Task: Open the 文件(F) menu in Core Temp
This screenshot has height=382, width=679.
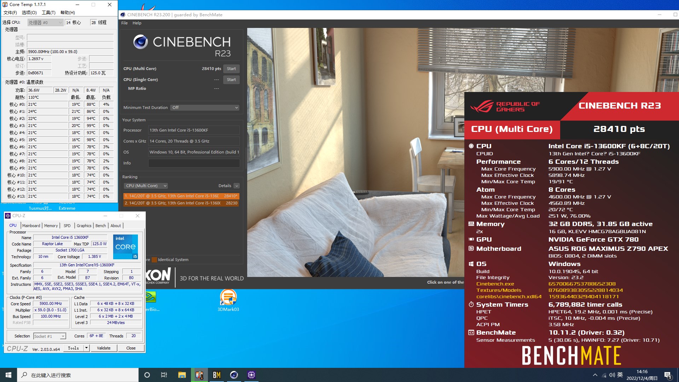Action: pyautogui.click(x=10, y=13)
